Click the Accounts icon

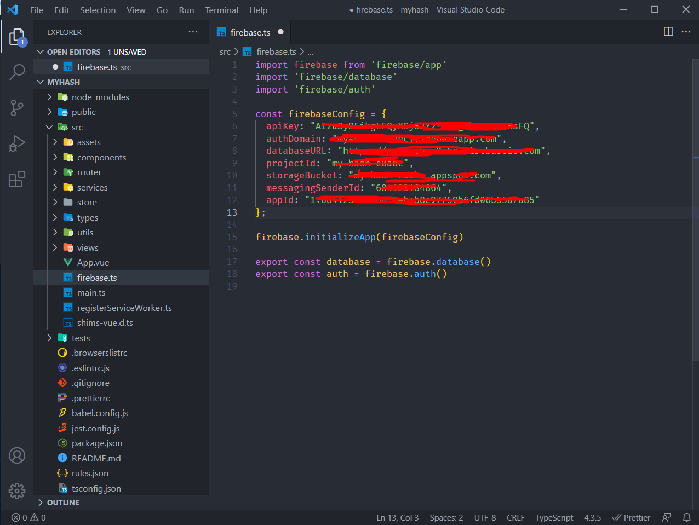point(17,455)
